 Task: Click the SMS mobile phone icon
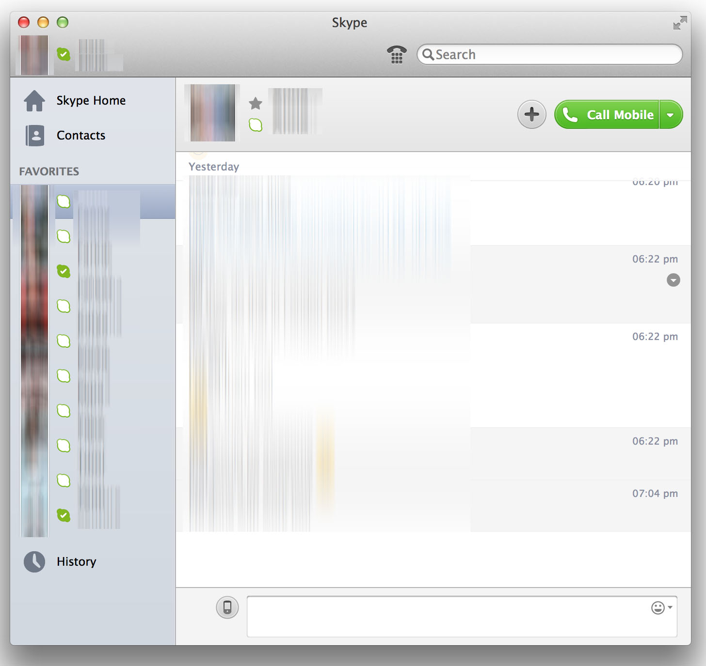(227, 607)
